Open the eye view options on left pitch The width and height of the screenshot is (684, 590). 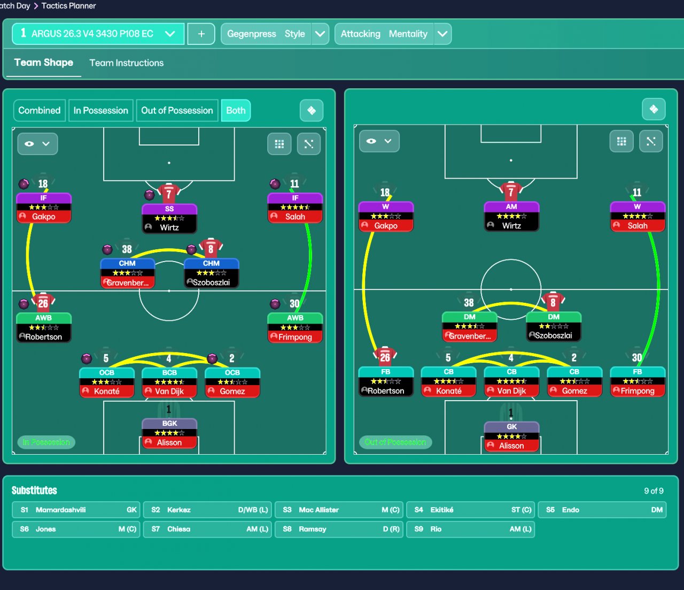(37, 144)
